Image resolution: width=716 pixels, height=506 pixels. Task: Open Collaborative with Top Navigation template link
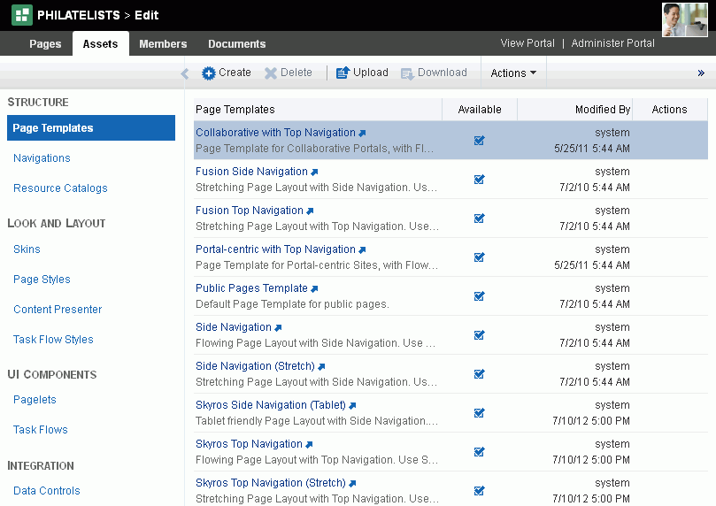pyautogui.click(x=275, y=133)
